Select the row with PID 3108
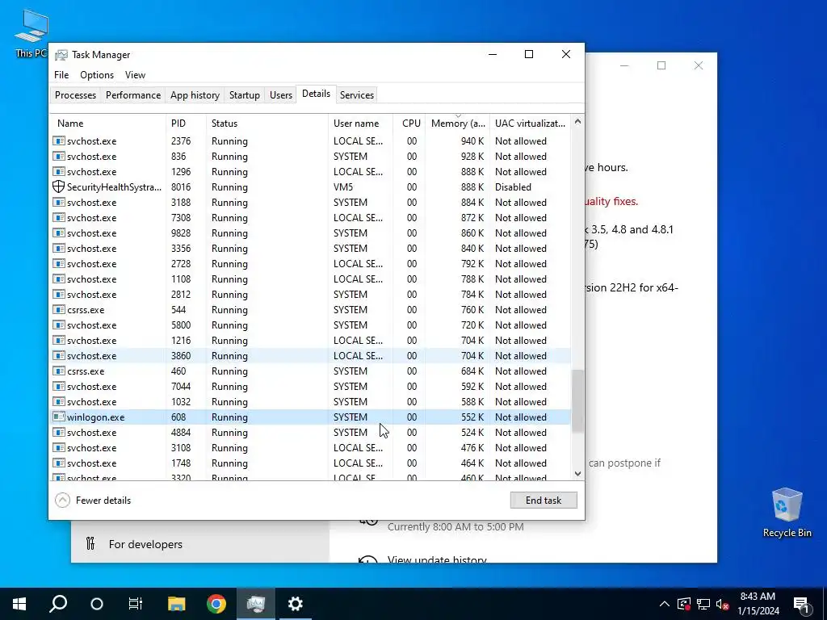Viewport: 827px width, 620px height. [310, 447]
